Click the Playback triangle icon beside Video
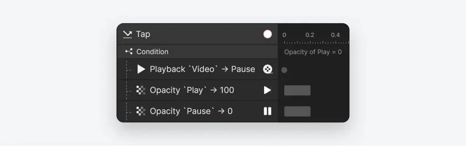 (141, 69)
